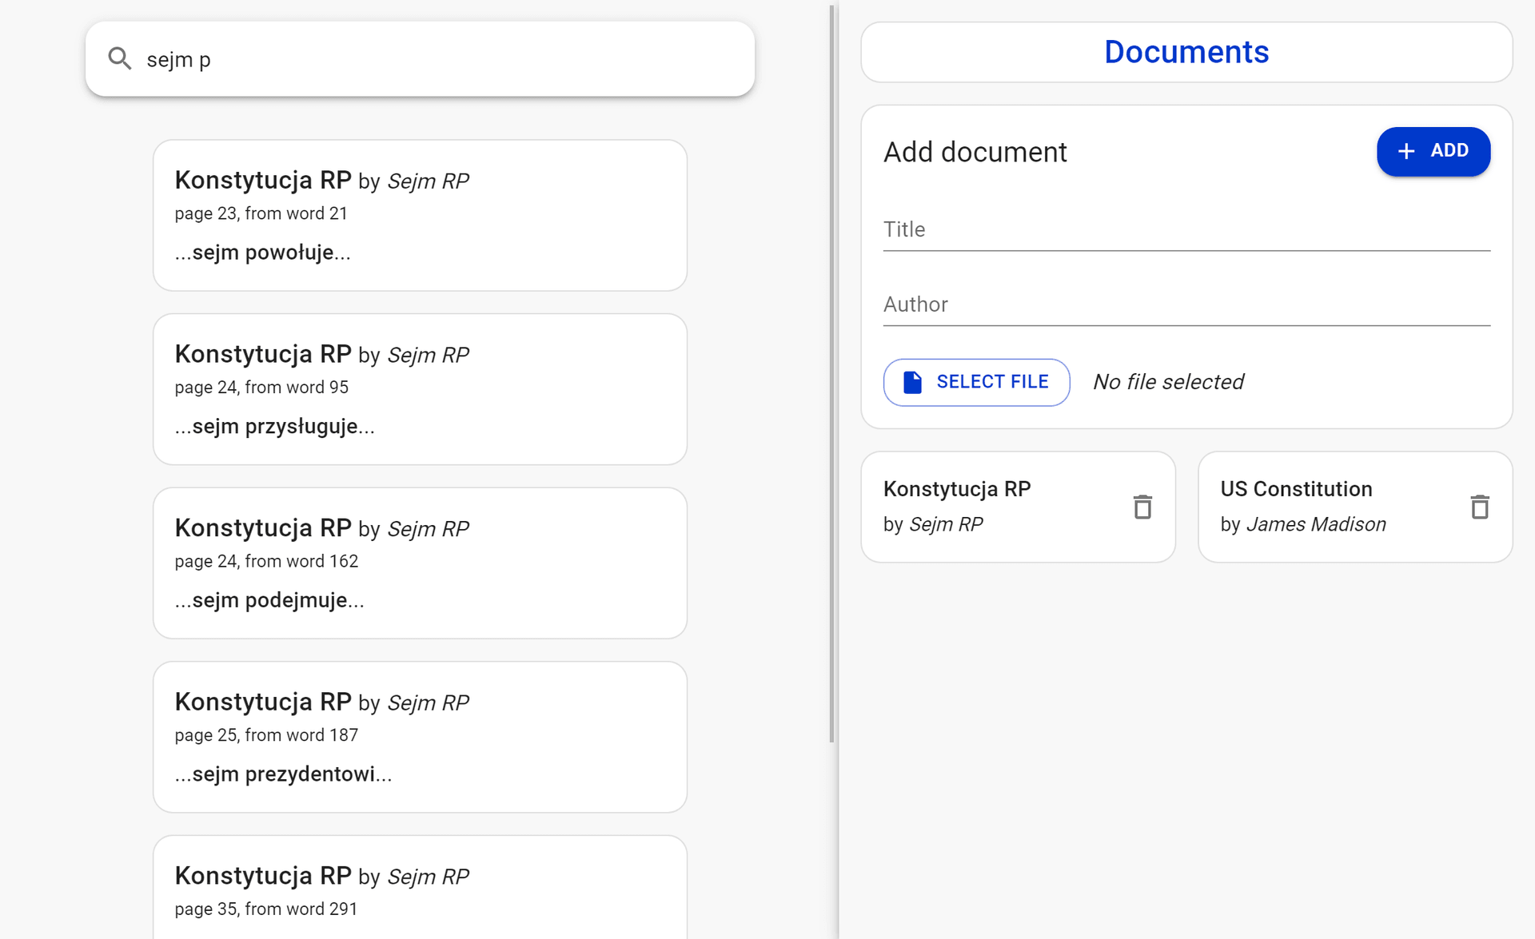
Task: Click the 'sejm p' search field
Action: click(420, 59)
